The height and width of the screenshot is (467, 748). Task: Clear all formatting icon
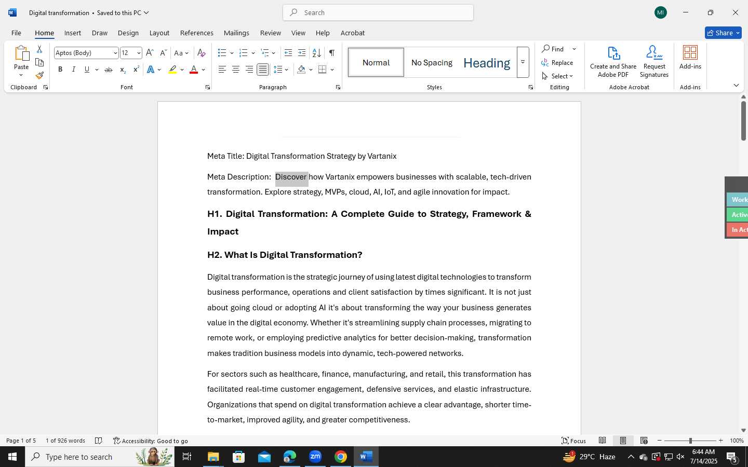(202, 53)
